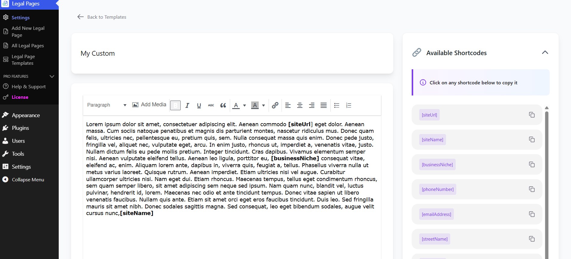Screen dimensions: 571x259
Task: Open background color dropdown arrow
Action: click(x=264, y=105)
